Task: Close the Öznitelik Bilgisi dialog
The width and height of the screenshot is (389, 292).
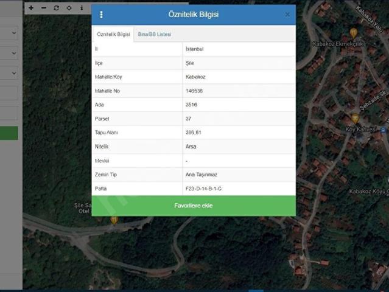Action: [287, 15]
